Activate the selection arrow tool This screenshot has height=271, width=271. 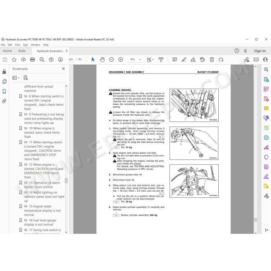[x=93, y=60]
